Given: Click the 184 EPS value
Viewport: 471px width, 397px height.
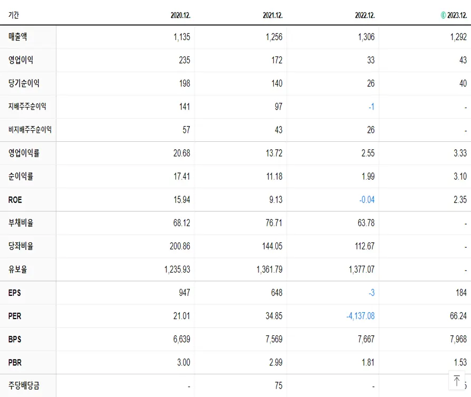Looking at the screenshot, I should click(x=461, y=293).
